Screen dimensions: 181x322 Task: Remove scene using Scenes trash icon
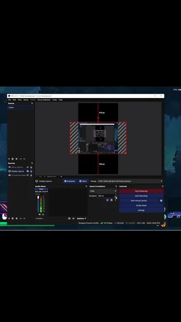(x=13, y=159)
